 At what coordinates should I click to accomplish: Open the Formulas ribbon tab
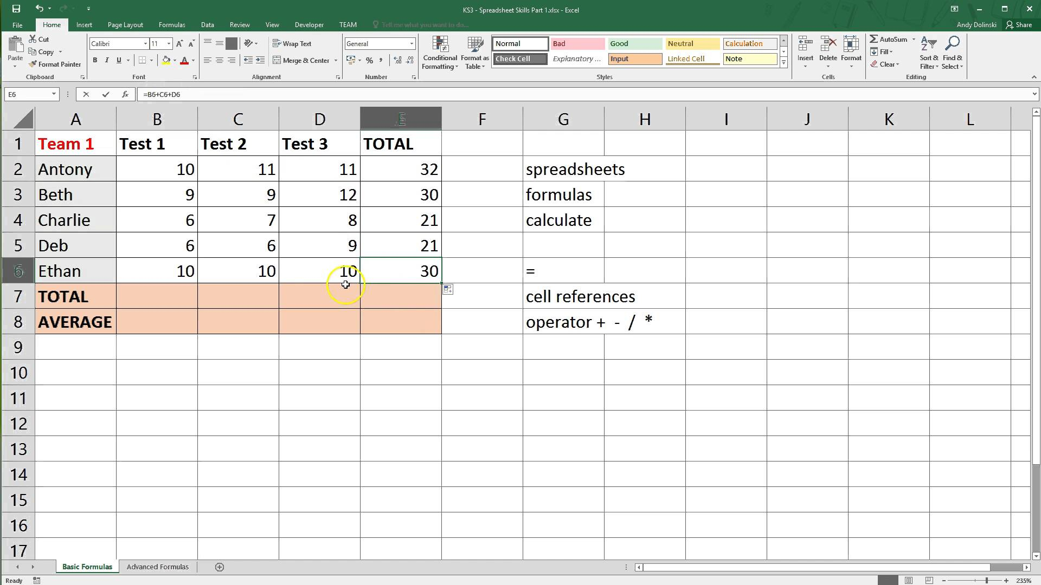click(171, 24)
